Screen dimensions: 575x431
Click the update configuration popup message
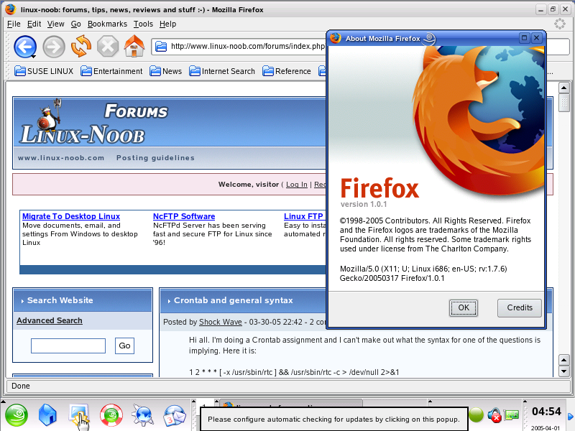pos(333,420)
